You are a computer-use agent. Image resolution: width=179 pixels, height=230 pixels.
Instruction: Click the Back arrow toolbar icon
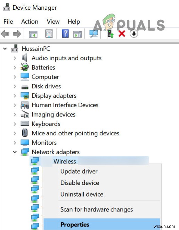(x=5, y=34)
